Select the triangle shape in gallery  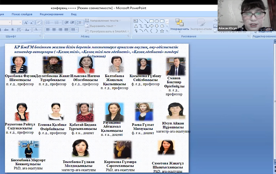click(x=136, y=26)
